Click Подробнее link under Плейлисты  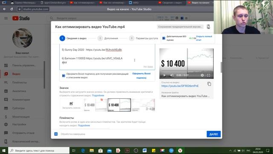[x=84, y=125]
